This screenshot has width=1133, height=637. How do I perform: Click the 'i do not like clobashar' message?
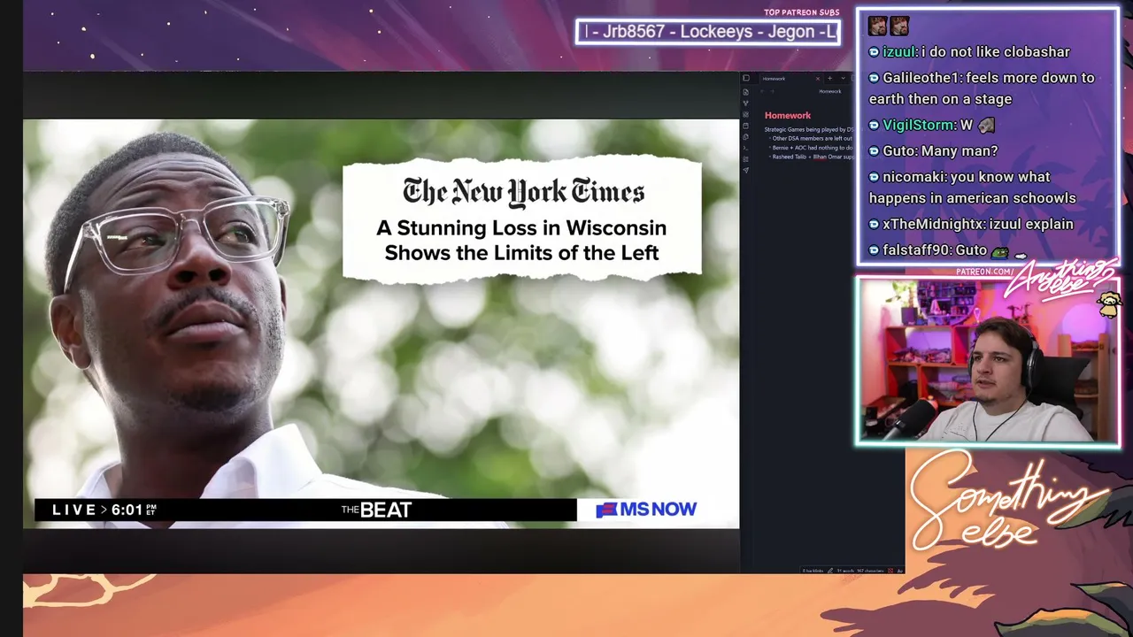[x=996, y=52]
